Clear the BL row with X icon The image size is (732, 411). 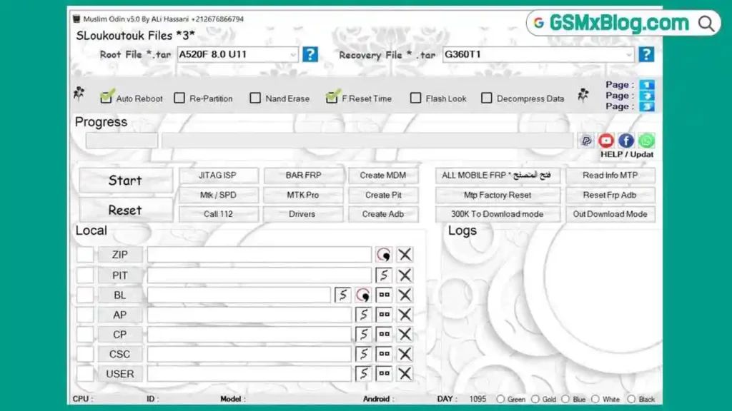405,295
